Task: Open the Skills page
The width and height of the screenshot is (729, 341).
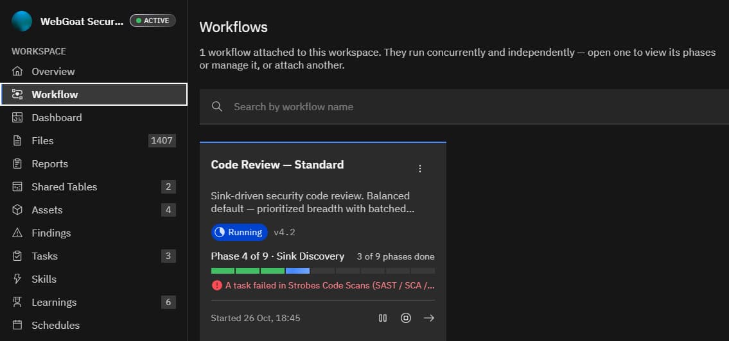Action: pyautogui.click(x=94, y=279)
